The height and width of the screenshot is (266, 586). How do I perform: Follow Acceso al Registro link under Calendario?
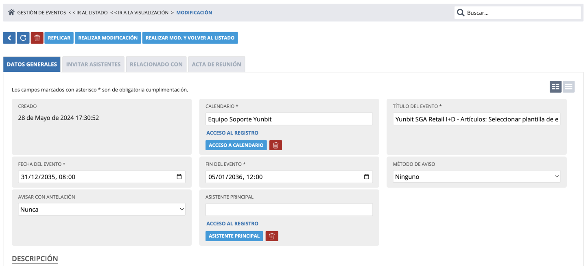pos(232,133)
